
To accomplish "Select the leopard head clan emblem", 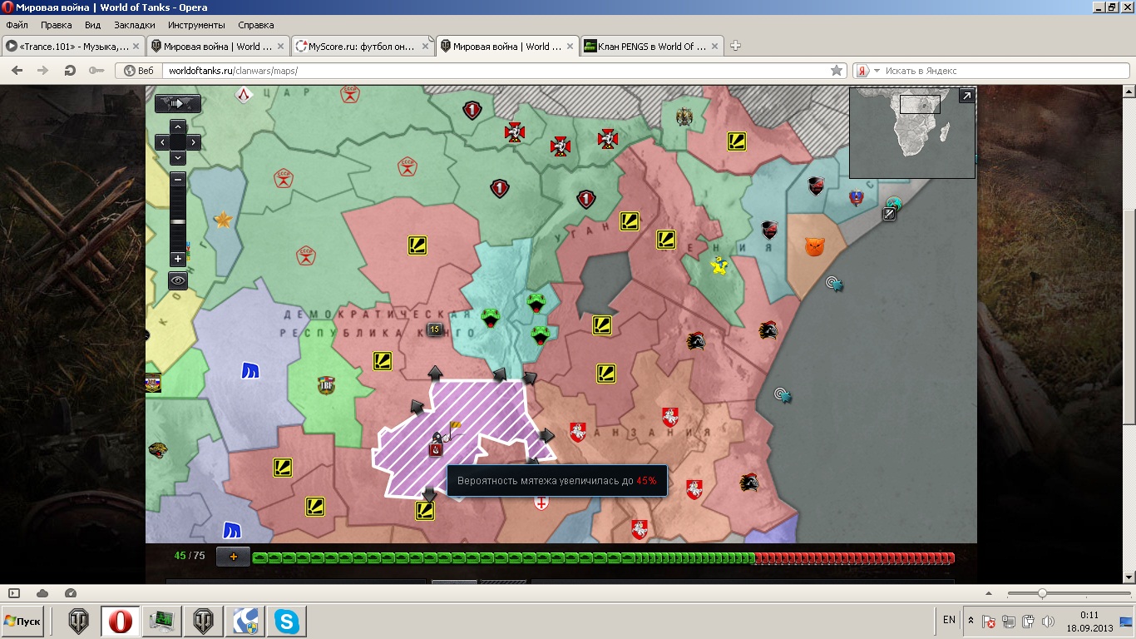I will coord(158,450).
